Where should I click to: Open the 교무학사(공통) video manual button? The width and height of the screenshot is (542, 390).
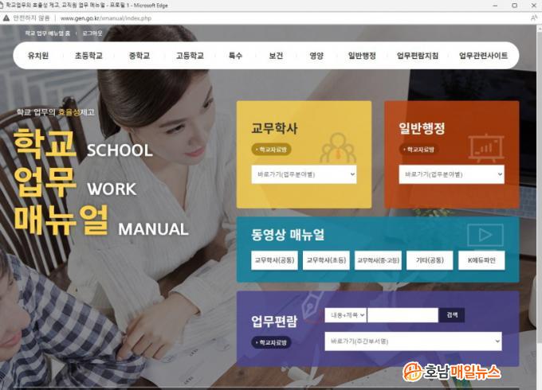click(x=274, y=260)
